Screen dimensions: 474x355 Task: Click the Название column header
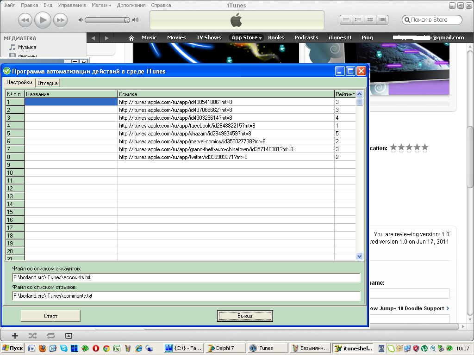pyautogui.click(x=71, y=94)
